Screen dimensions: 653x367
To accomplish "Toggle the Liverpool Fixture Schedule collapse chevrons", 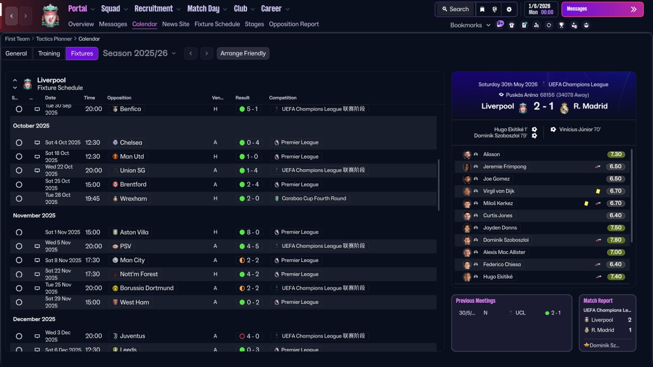I will pyautogui.click(x=15, y=84).
